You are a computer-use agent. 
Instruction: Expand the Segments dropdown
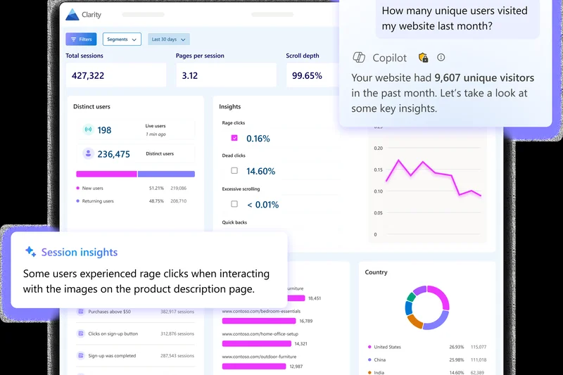coord(122,39)
